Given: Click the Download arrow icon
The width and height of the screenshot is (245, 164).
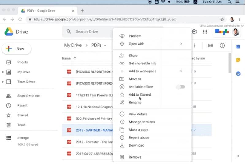Looking at the screenshot, I should coord(122,145).
